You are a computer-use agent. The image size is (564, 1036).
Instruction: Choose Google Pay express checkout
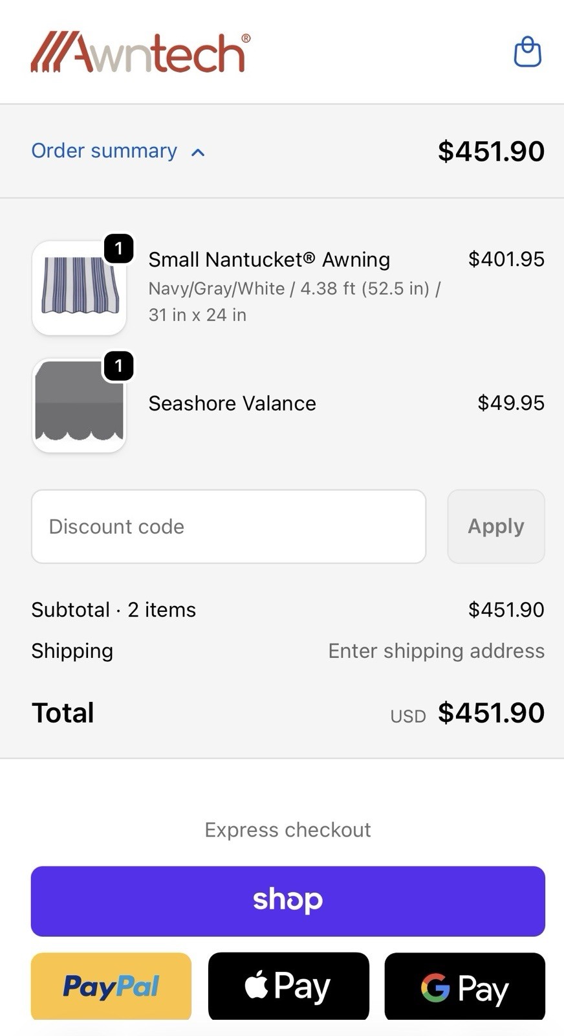(464, 985)
